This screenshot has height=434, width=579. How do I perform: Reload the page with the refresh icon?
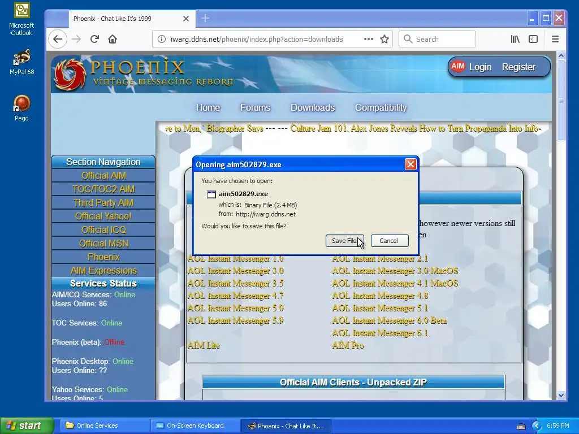coord(94,39)
